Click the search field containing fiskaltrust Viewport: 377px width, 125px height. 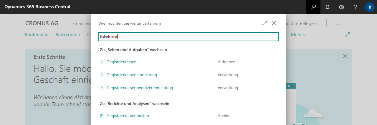[188, 37]
